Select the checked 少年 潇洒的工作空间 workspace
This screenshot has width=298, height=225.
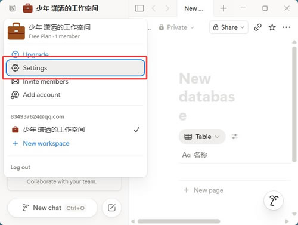75,130
